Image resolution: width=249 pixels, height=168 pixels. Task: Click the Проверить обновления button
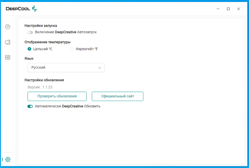click(57, 96)
